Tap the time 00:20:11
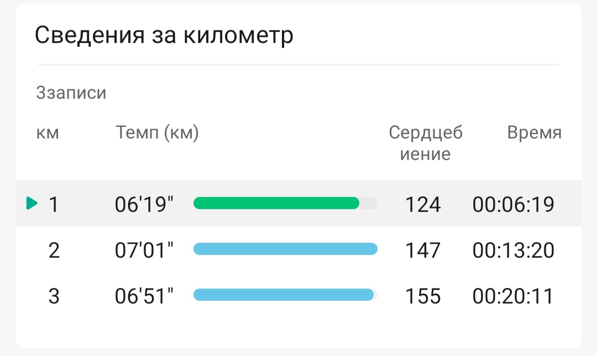The height and width of the screenshot is (356, 597). (x=513, y=296)
